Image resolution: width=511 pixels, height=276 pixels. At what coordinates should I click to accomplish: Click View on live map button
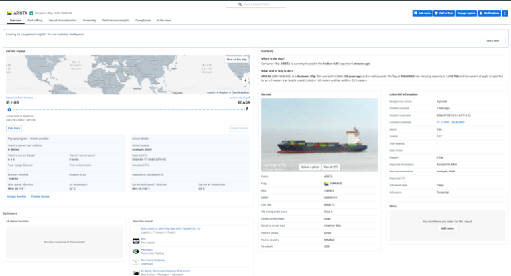click(237, 60)
